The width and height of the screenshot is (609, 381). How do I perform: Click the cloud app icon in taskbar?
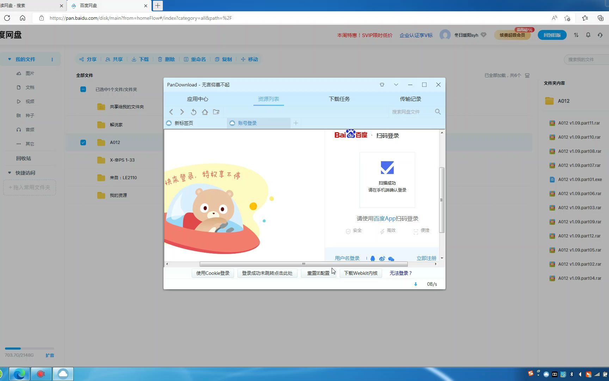(63, 374)
